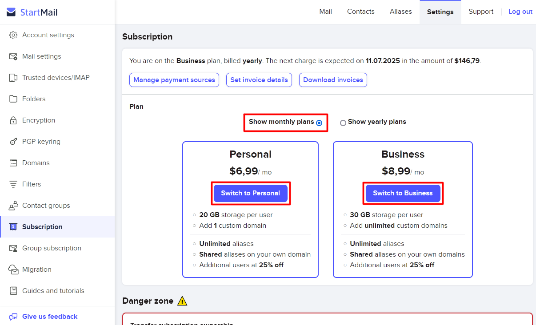Screen dimensions: 536x325
Task: Open the Filters settings page
Action: [x=57, y=184]
